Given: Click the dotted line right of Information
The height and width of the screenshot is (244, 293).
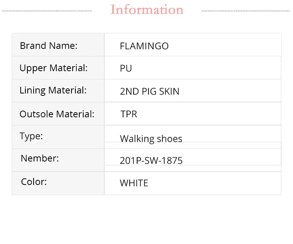Looking at the screenshot, I should pyautogui.click(x=246, y=11).
